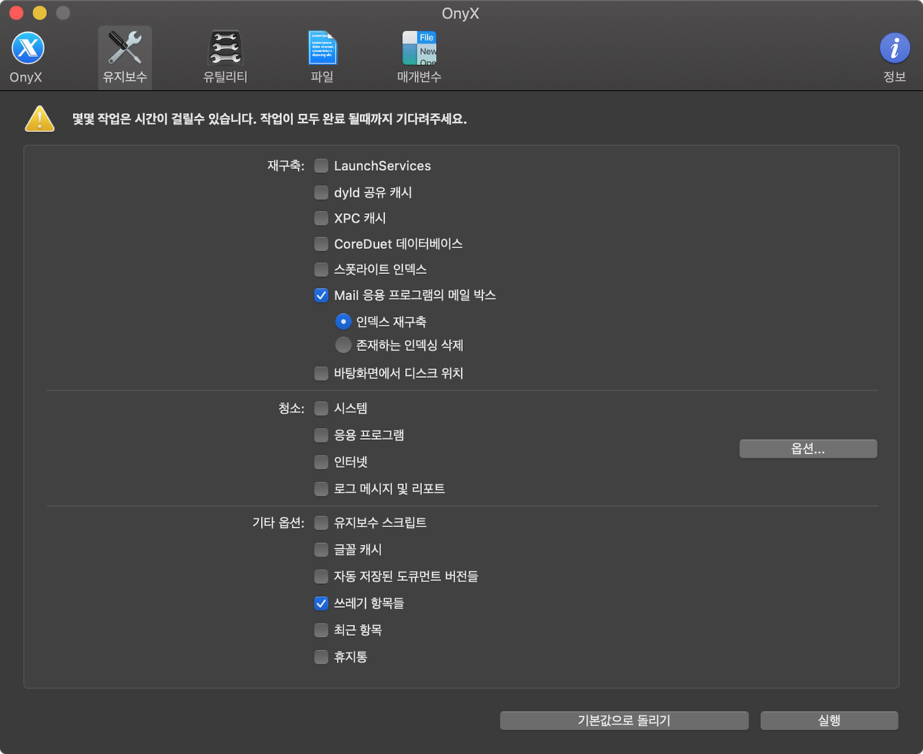923x754 pixels.
Task: Enable 스폿라이트 인덱스 rebuild
Action: coord(321,270)
